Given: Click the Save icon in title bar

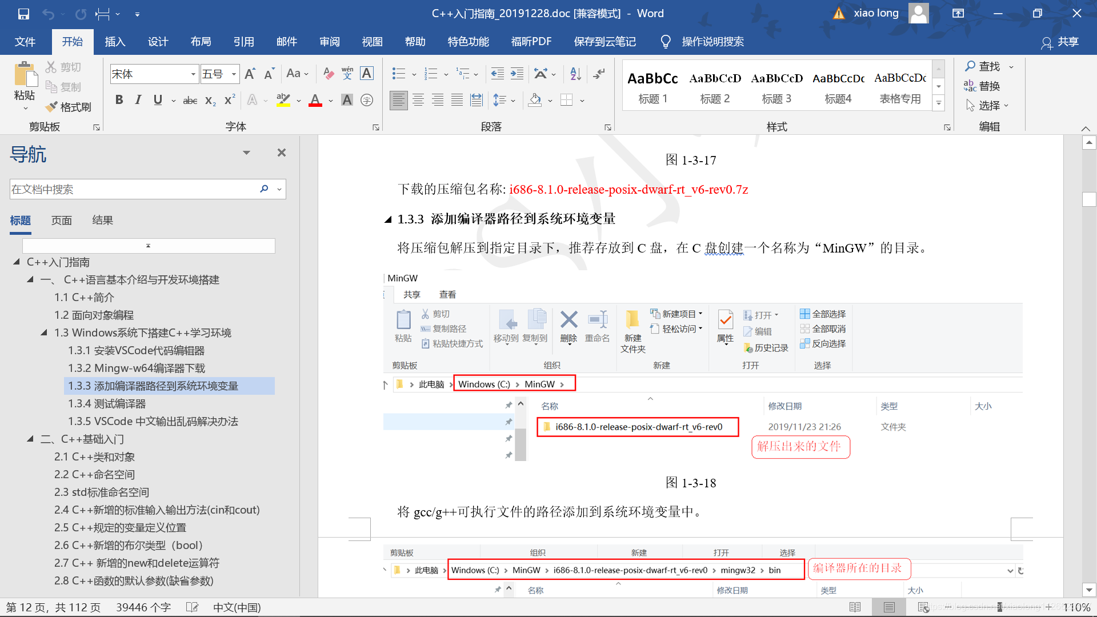Looking at the screenshot, I should click(x=23, y=14).
